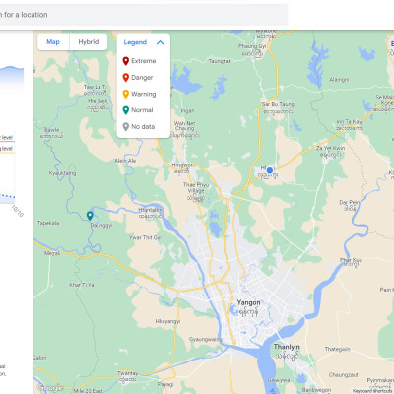Click the search for a location field
The image size is (394, 394).
(x=143, y=15)
